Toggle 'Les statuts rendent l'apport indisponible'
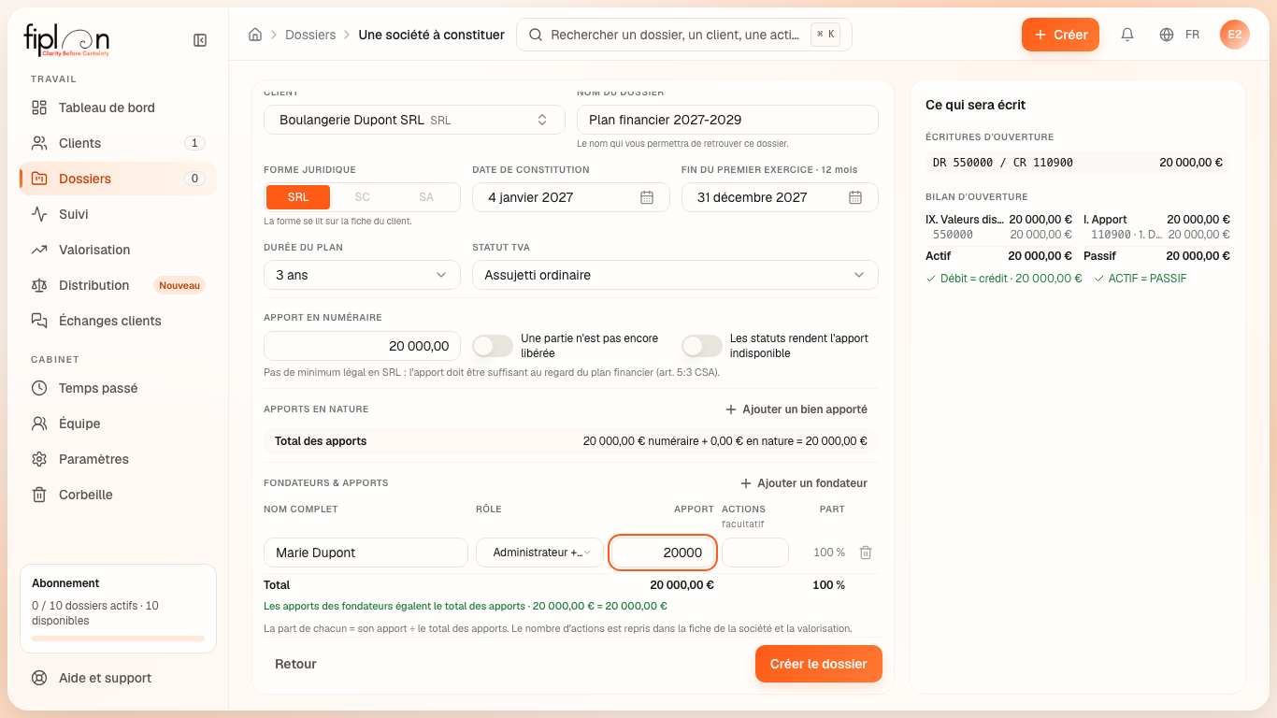The width and height of the screenshot is (1277, 718). (702, 346)
